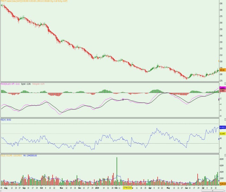Screen dimensions: 226x192
Task: Click the blue arrow marker on the RSI axis
Action: tap(219, 139)
